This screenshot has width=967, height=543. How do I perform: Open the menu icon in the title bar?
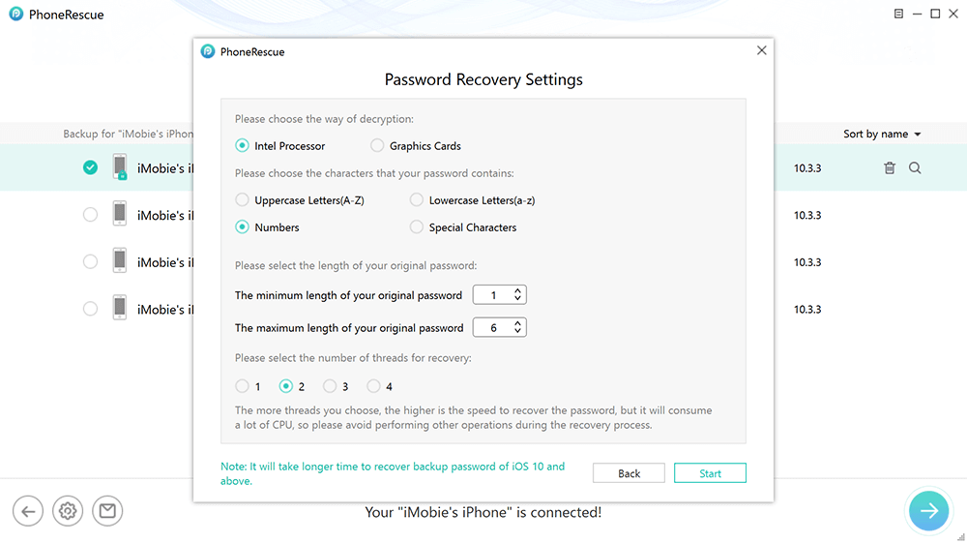point(898,15)
